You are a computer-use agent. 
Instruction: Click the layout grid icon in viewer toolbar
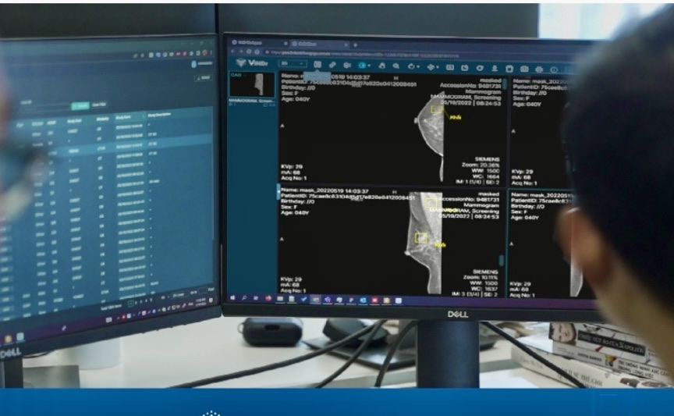[x=317, y=65]
